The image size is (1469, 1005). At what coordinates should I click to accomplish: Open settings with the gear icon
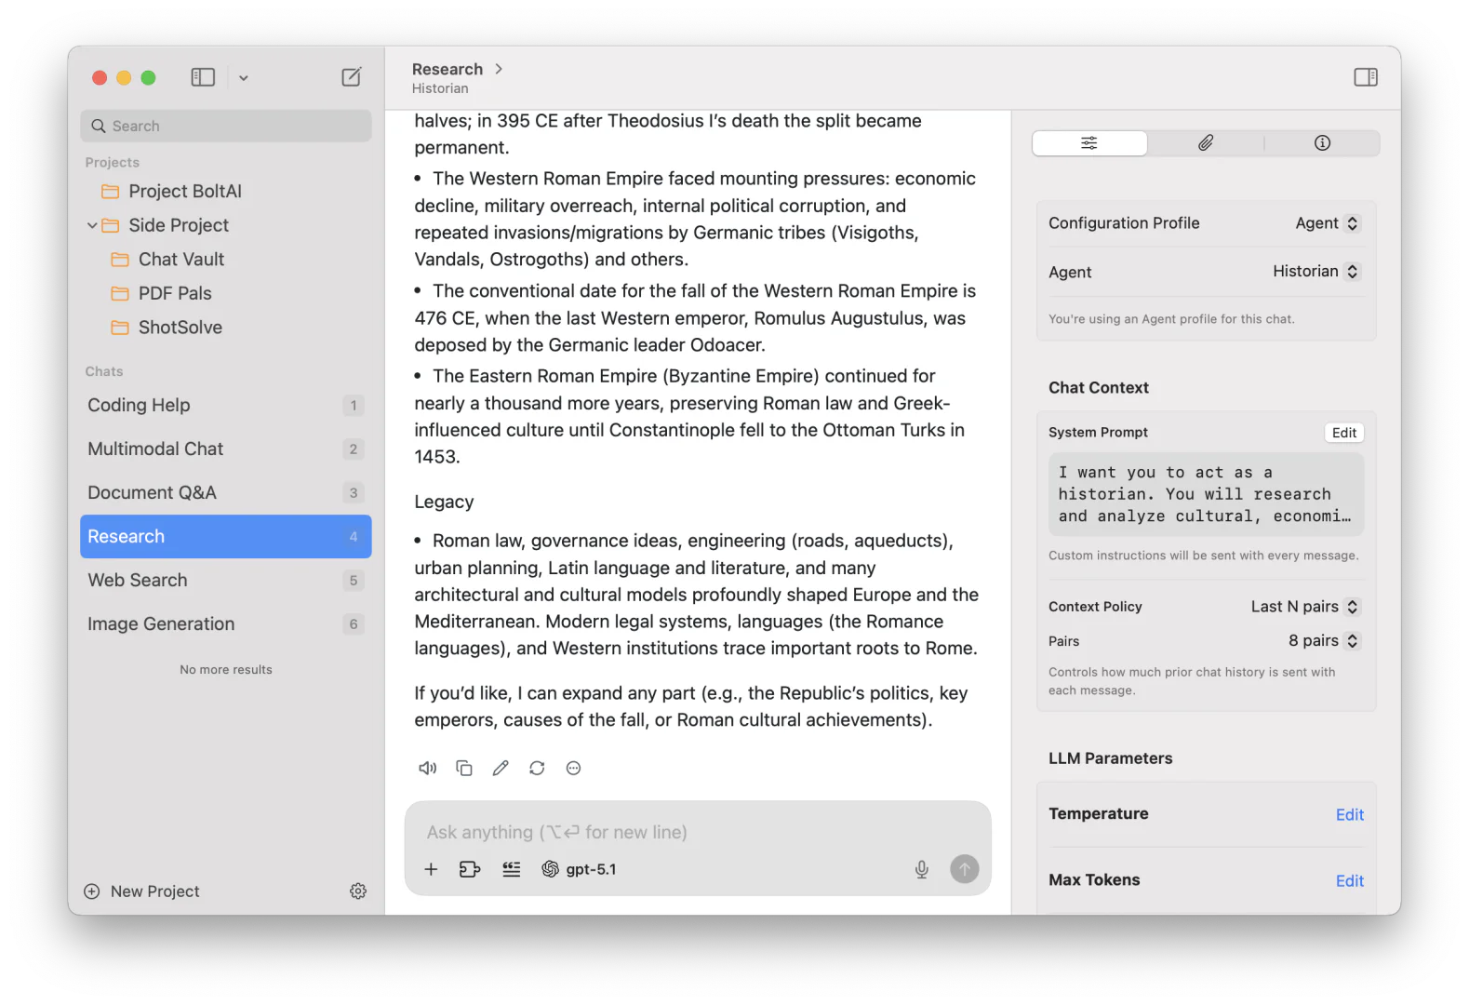click(358, 891)
